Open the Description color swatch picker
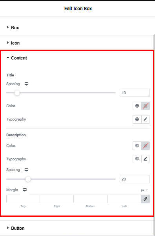This screenshot has width=155, height=236. pyautogui.click(x=146, y=145)
